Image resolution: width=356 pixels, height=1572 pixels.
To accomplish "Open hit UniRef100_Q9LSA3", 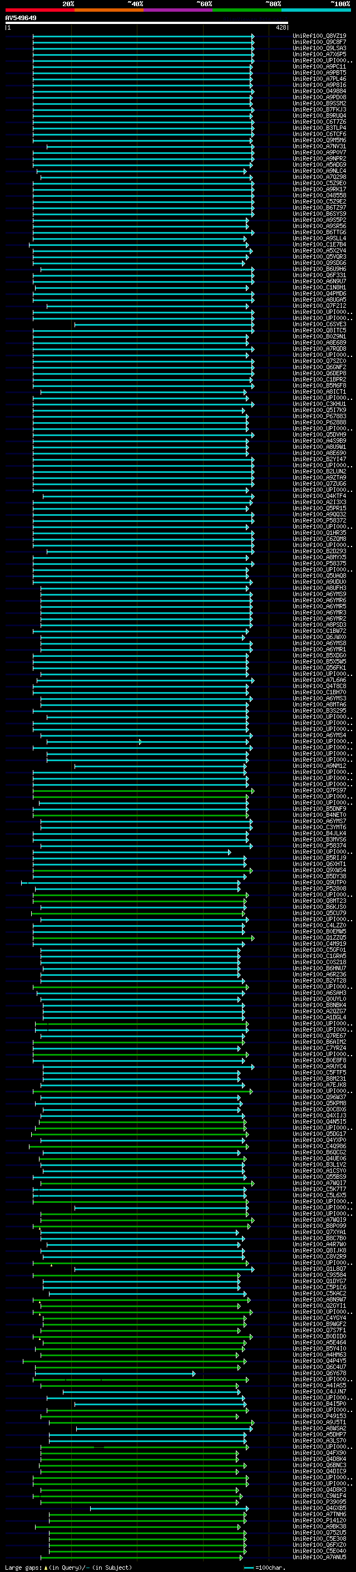I will coord(319,48).
